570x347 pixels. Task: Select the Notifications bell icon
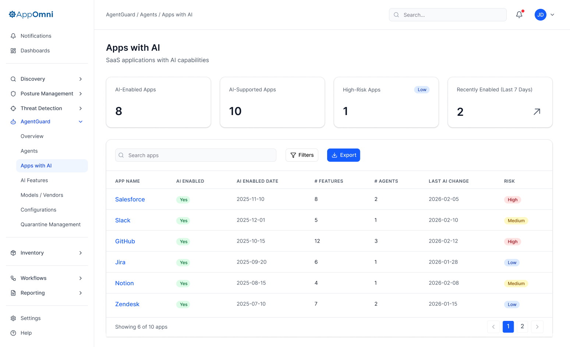pyautogui.click(x=13, y=36)
